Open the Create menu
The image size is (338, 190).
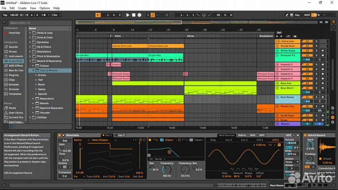coord(22,8)
